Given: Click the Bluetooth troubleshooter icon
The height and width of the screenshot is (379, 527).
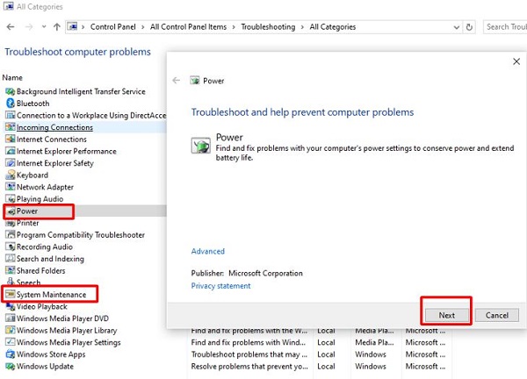Looking at the screenshot, I should pos(11,104).
